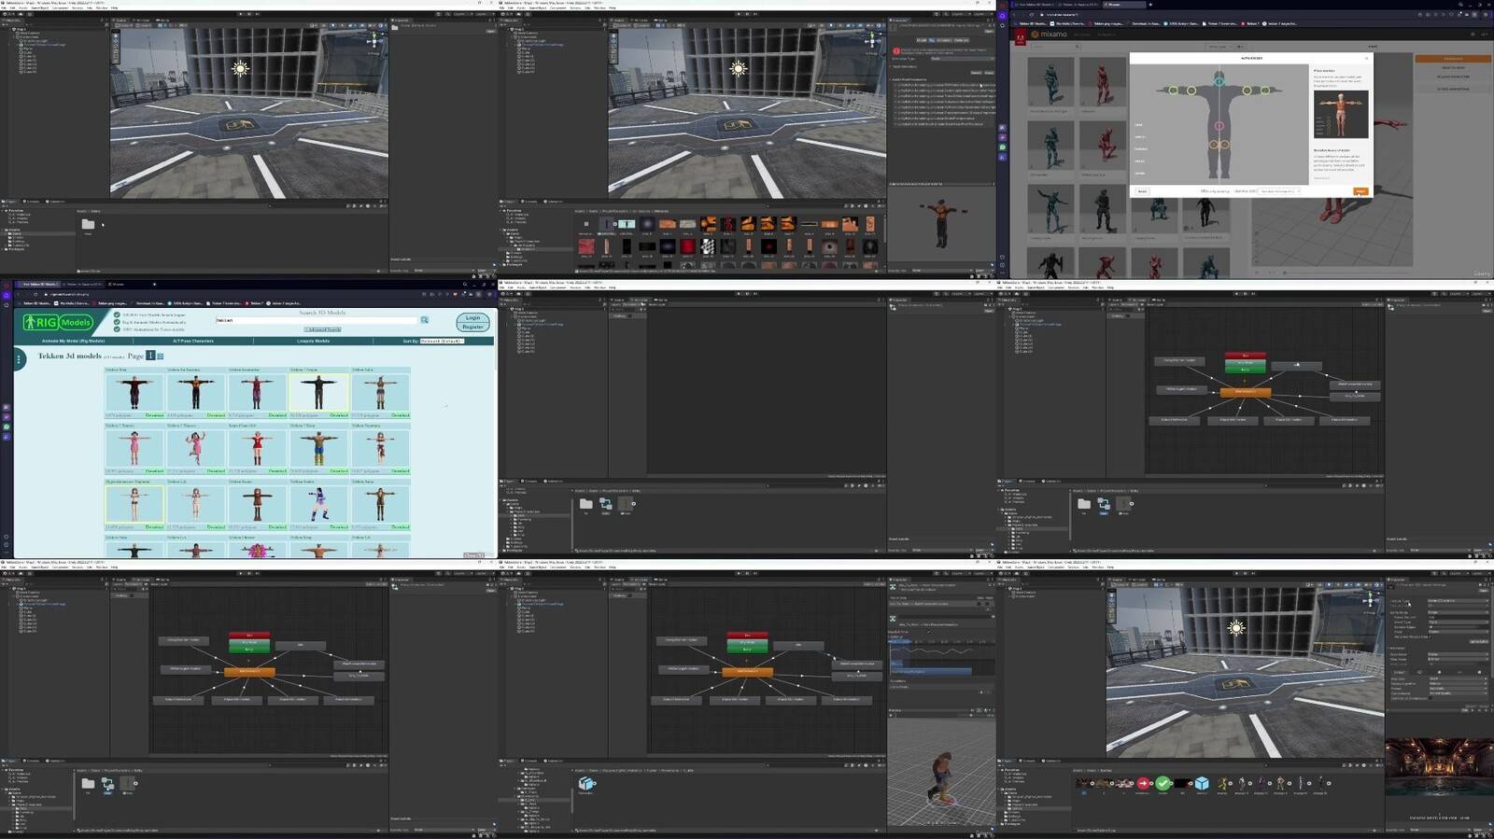Image resolution: width=1494 pixels, height=839 pixels.
Task: Click the sun light gizmo in top-left Scene view
Action: click(240, 68)
